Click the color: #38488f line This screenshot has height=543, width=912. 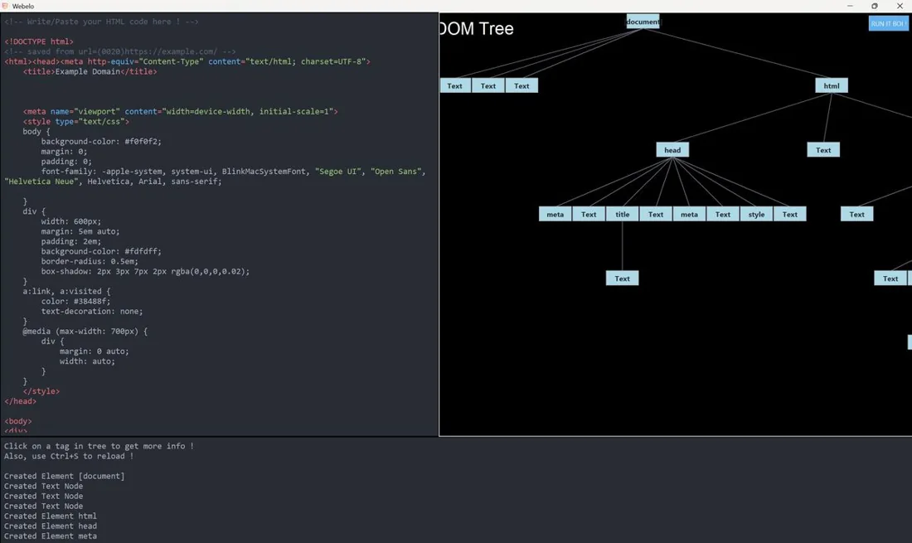(x=75, y=301)
